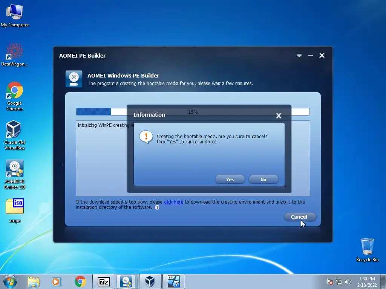Click the orange exclamation warning icon
Screen dimensions: 386x289
click(x=146, y=137)
